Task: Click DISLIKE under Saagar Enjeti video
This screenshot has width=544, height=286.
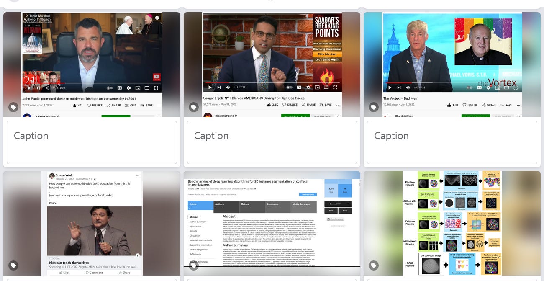Action: pyautogui.click(x=290, y=105)
